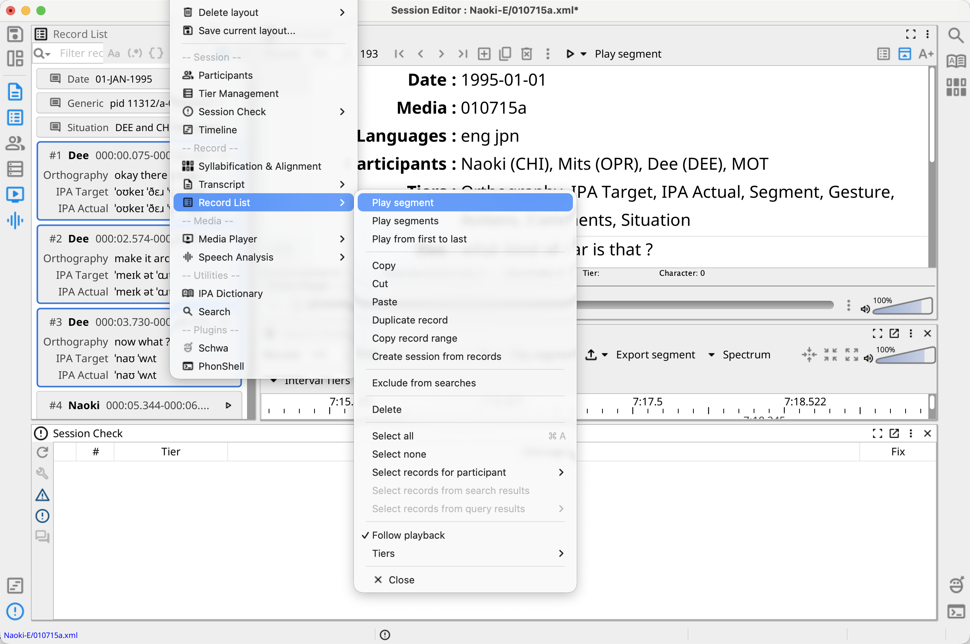Select the Naoki-E/010715a.xml link in status bar
This screenshot has height=644, width=970.
pos(41,635)
